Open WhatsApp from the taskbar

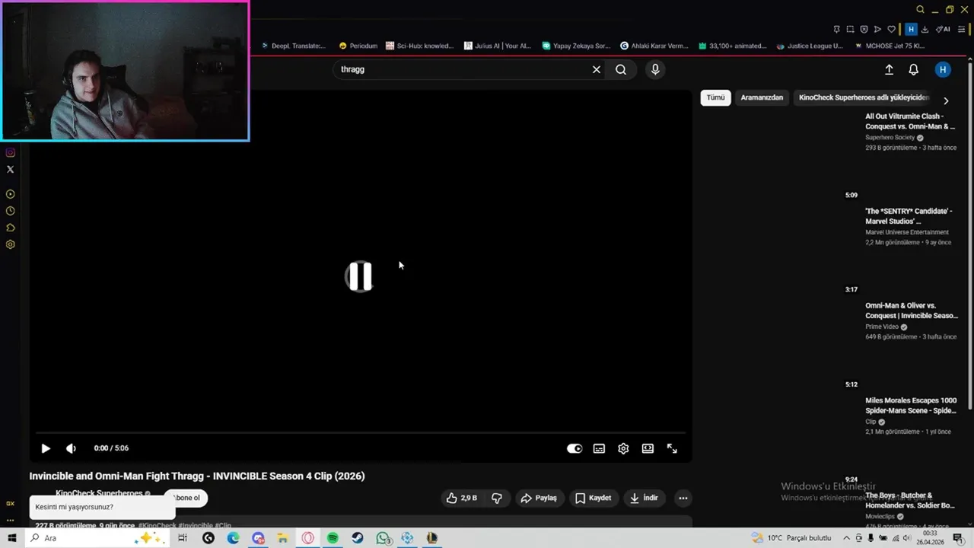pos(383,538)
